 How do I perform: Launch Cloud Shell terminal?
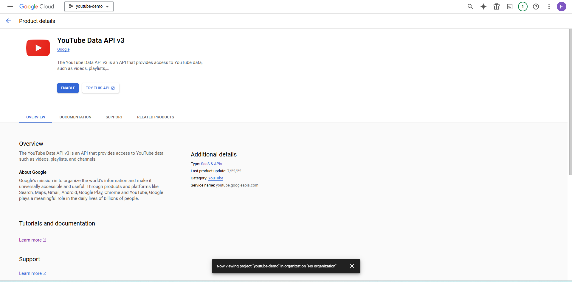(509, 6)
